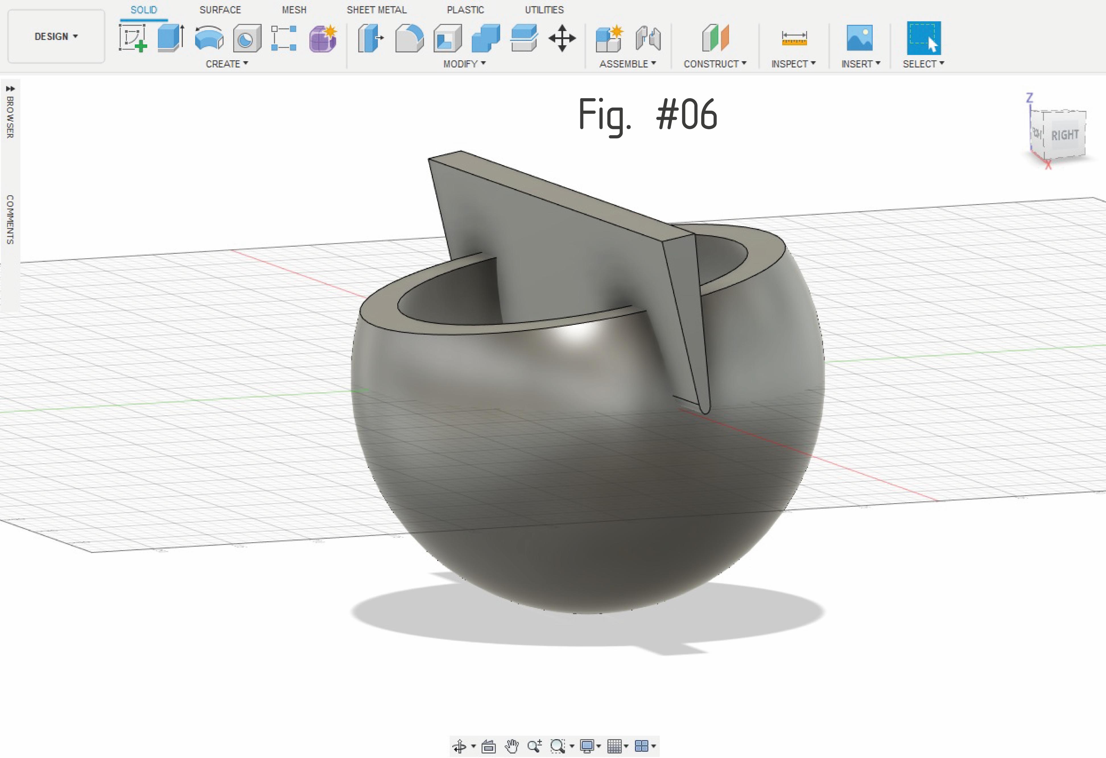Open the ASSEMBLE dropdown menu

pyautogui.click(x=628, y=64)
